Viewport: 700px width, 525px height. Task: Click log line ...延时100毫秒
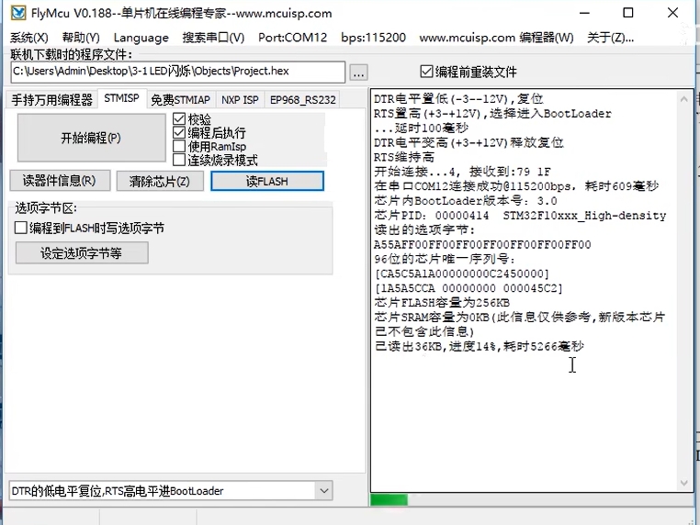(421, 128)
